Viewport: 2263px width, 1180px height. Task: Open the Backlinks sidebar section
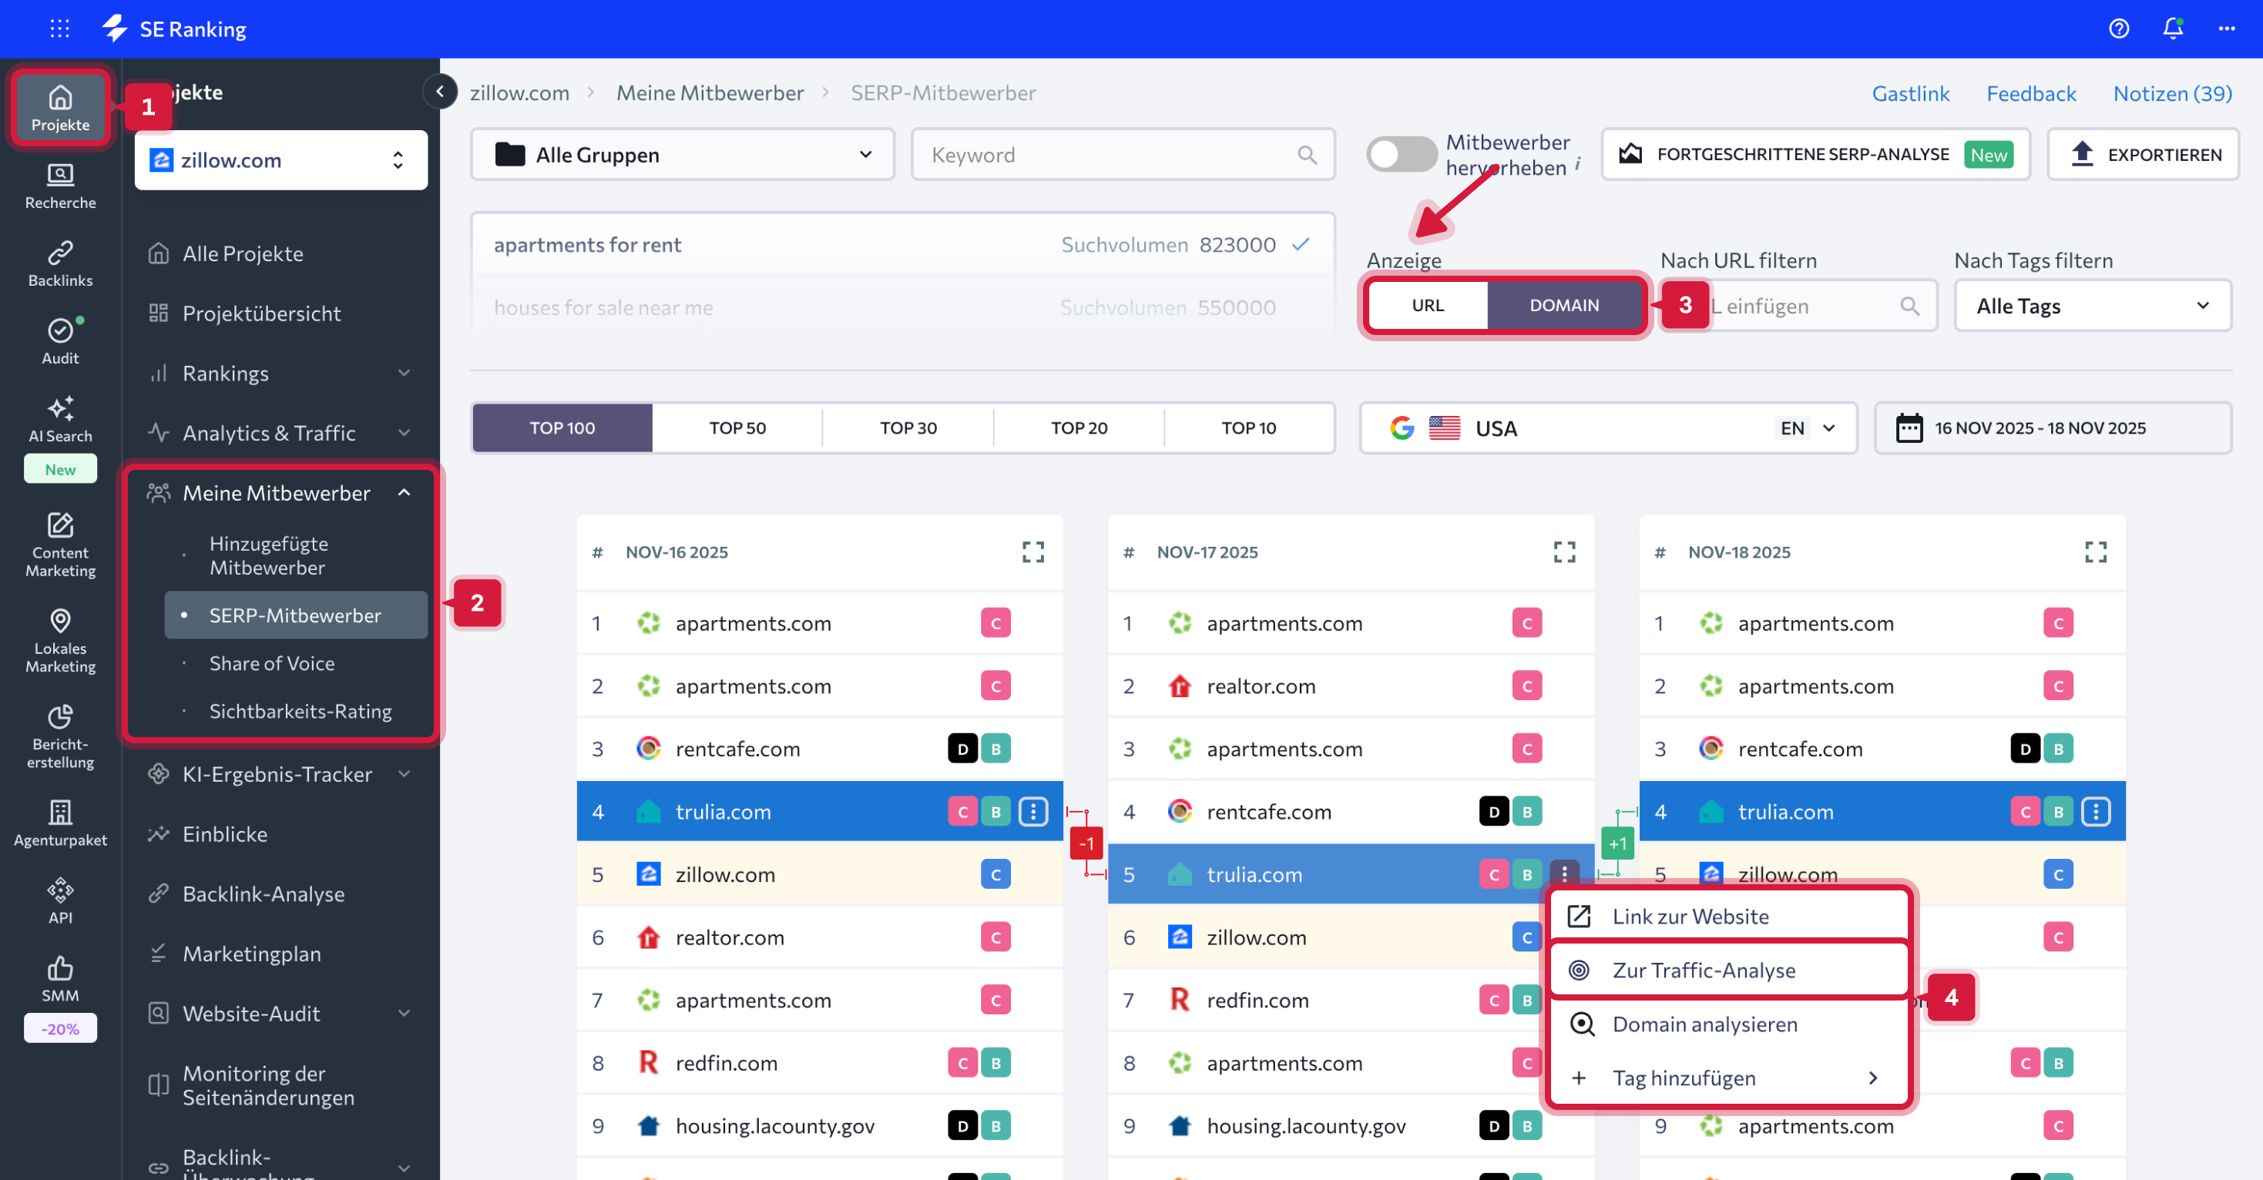tap(60, 263)
